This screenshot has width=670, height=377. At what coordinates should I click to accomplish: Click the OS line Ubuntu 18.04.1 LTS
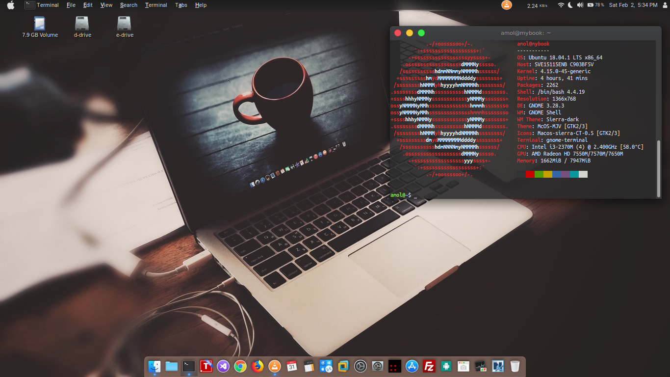point(560,57)
